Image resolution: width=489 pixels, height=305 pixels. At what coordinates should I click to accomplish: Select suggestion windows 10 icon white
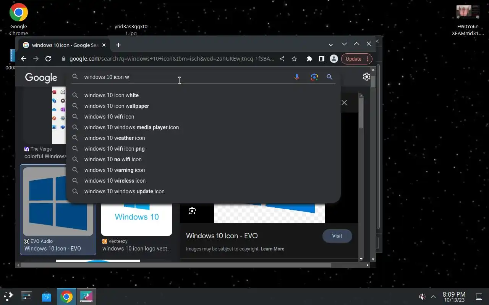tap(203, 95)
